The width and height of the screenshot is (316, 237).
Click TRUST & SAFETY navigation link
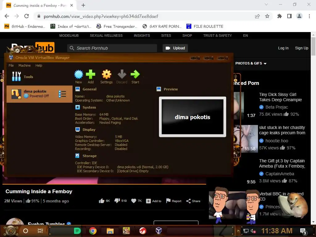tap(218, 35)
